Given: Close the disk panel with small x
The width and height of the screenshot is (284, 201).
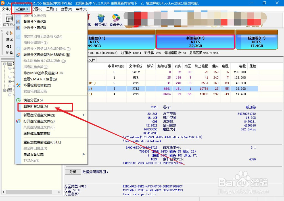Looking at the screenshot, I should coord(2,31).
